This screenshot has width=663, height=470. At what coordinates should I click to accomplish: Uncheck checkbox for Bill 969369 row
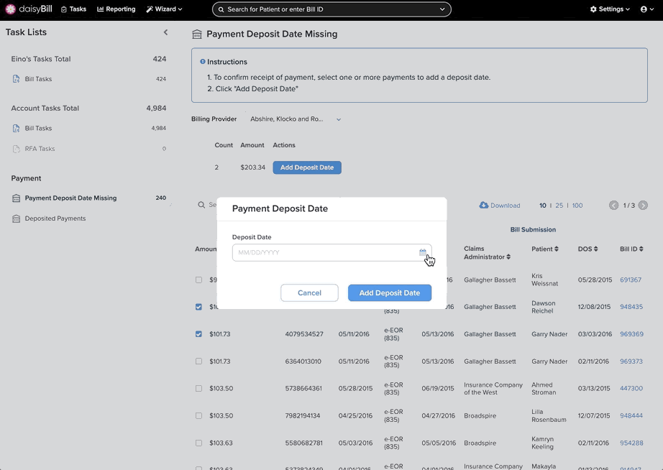coord(198,334)
